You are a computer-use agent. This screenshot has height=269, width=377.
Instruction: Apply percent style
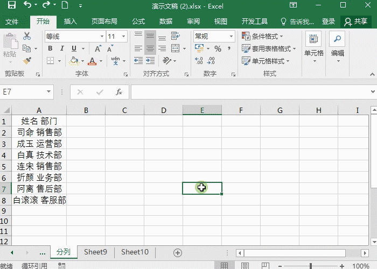coord(218,49)
